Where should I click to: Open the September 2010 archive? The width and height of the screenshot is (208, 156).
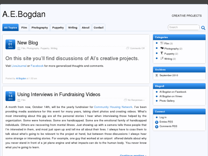169,75
